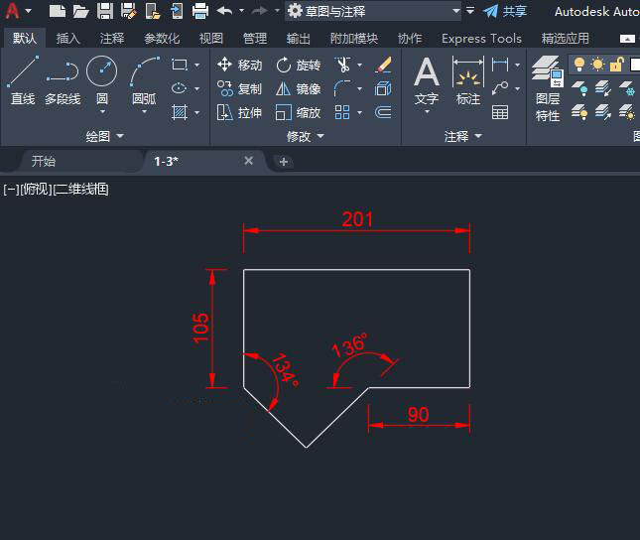Click the Leader annotation icon
Image resolution: width=640 pixels, height=540 pixels.
[x=500, y=88]
